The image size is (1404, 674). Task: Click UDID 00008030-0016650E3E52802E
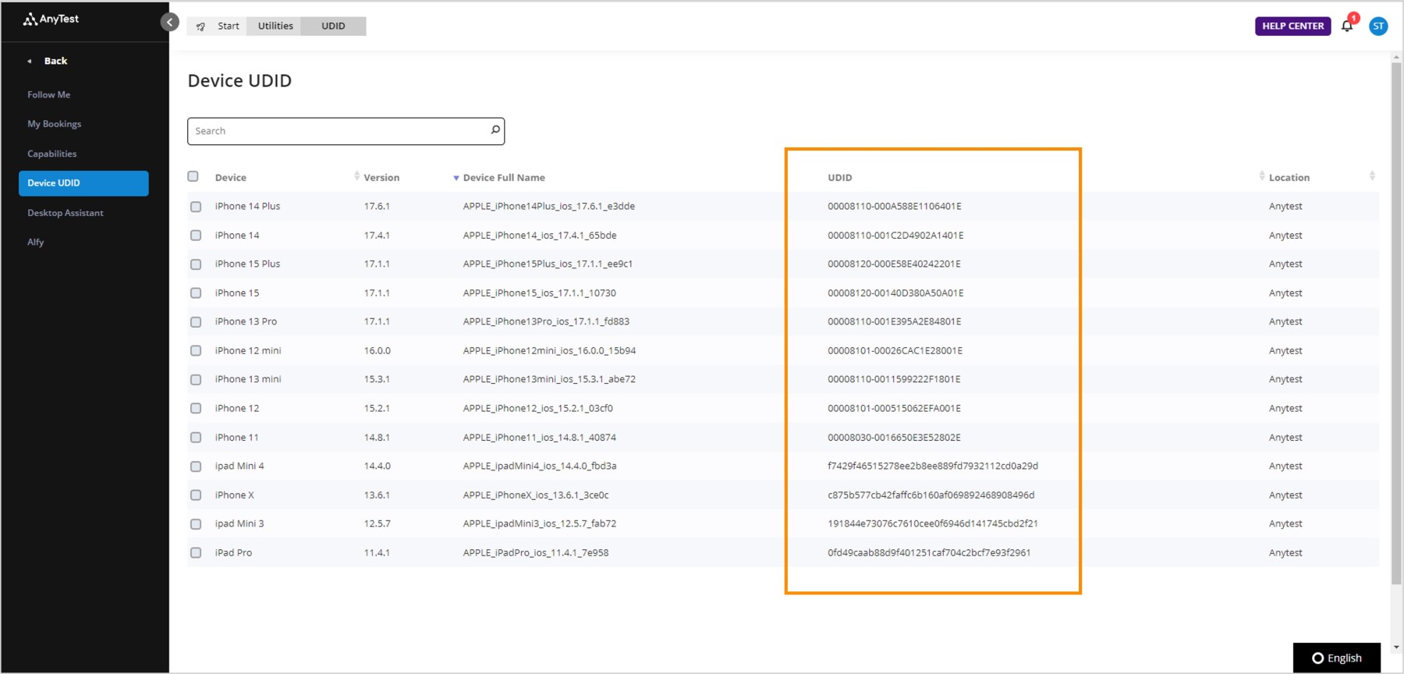point(894,438)
